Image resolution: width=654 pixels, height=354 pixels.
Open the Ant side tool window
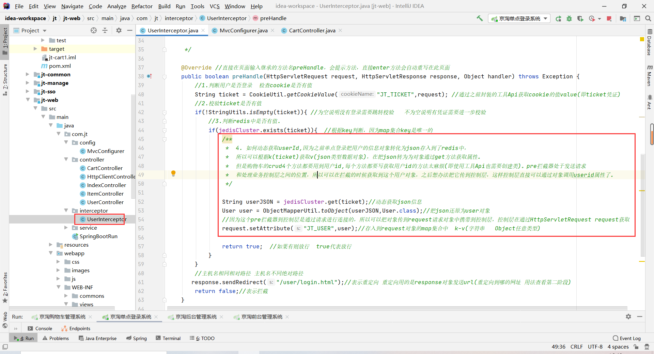coord(649,102)
